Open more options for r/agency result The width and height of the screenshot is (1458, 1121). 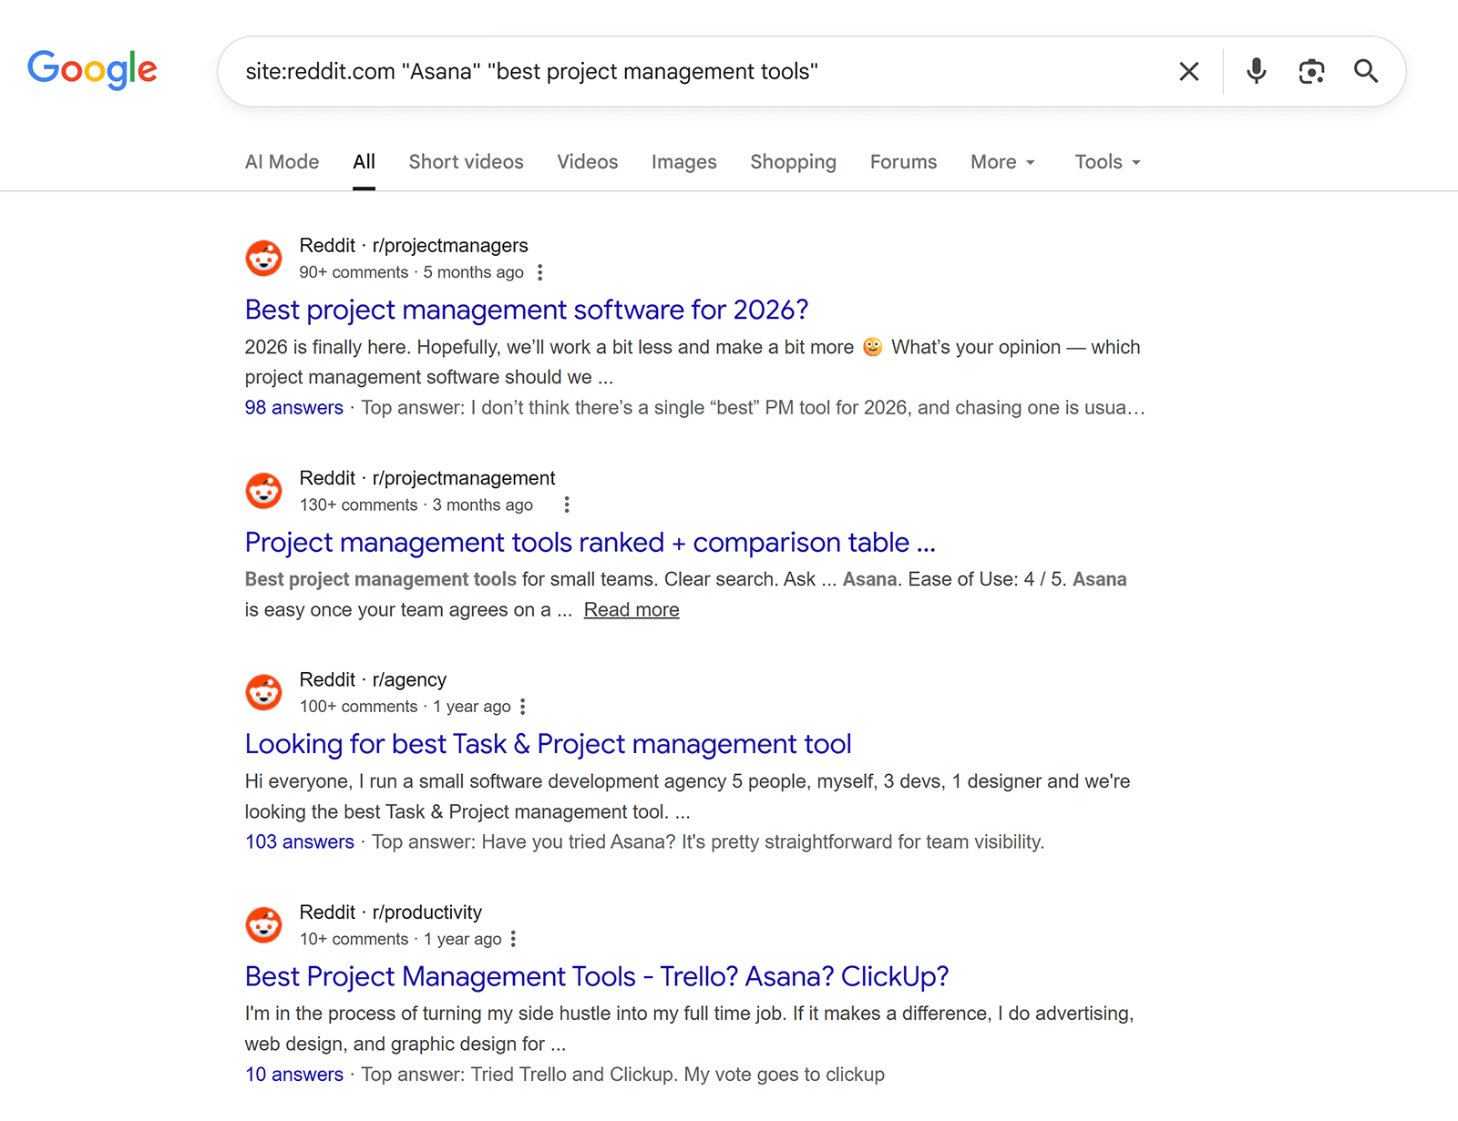[x=522, y=707]
